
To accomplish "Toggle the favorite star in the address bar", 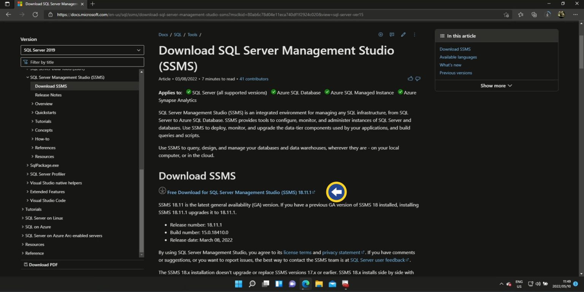I will [506, 14].
